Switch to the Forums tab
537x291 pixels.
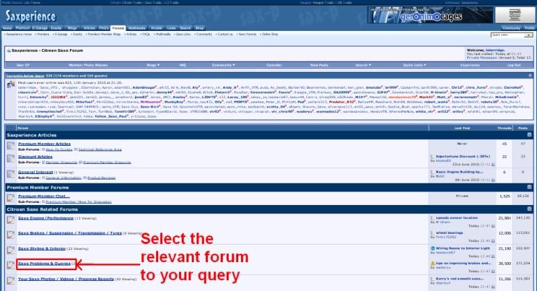(118, 28)
